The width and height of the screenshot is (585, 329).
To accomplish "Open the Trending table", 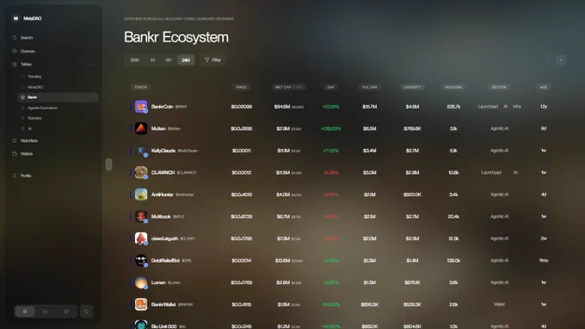I will 34,77.
